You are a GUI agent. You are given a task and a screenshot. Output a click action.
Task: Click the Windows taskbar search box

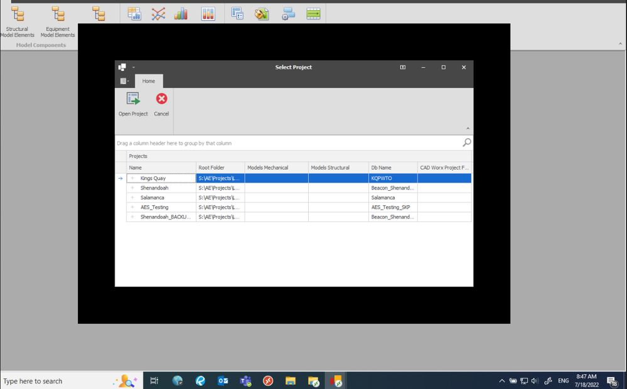click(x=72, y=381)
